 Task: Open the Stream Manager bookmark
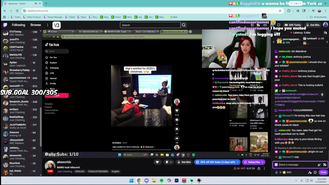click(x=53, y=17)
